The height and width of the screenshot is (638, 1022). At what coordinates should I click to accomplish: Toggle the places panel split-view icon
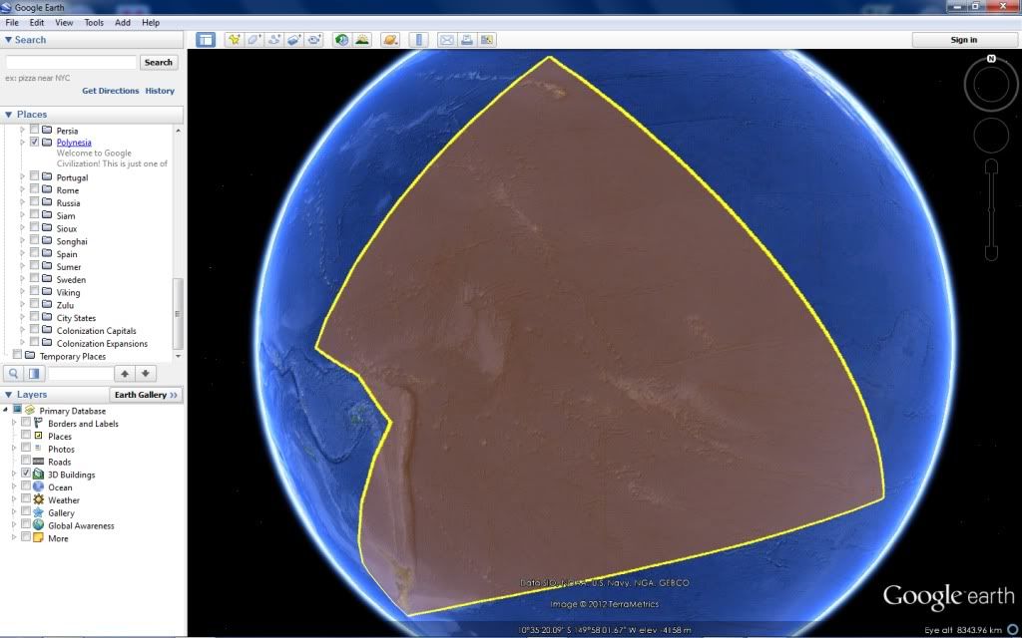pyautogui.click(x=34, y=373)
